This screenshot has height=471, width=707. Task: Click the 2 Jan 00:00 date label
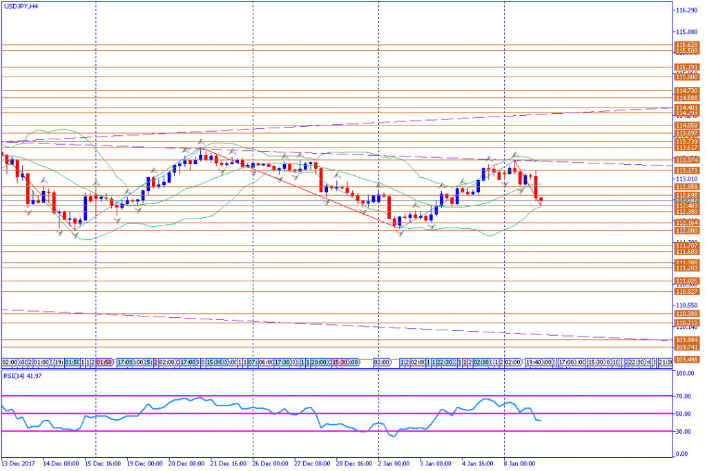[394, 464]
